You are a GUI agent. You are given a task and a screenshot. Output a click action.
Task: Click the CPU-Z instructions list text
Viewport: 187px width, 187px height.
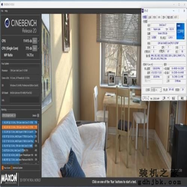coord(168,57)
